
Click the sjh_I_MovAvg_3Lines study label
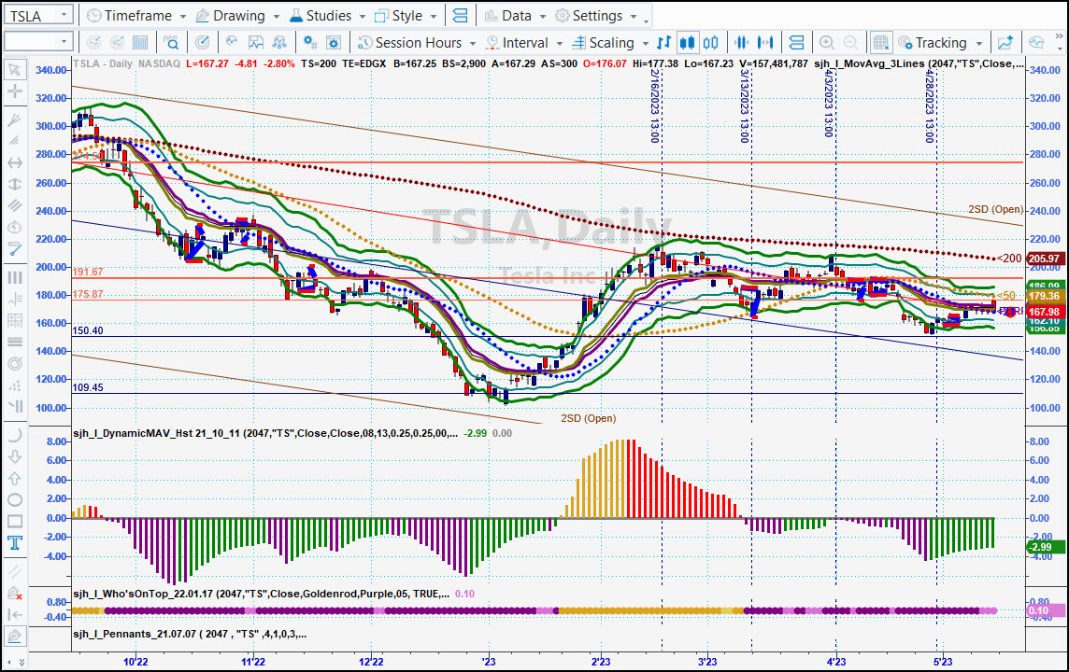(919, 63)
